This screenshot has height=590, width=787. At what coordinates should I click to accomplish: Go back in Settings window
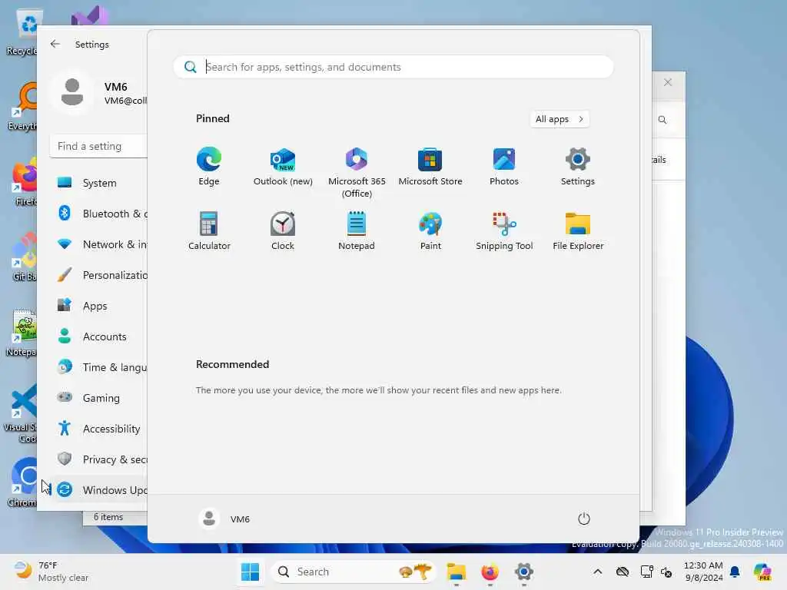tap(55, 44)
